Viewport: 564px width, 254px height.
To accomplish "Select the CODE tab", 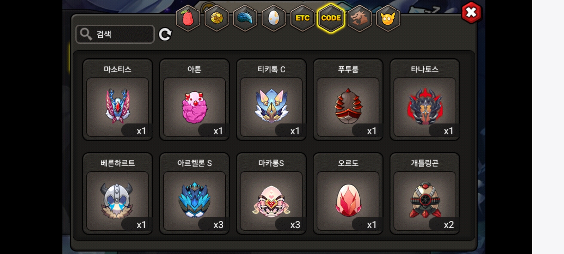I will 331,18.
